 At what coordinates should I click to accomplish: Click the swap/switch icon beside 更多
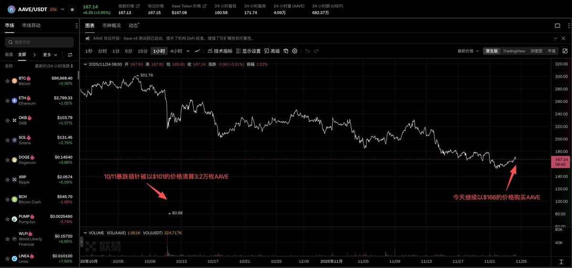[x=70, y=54]
